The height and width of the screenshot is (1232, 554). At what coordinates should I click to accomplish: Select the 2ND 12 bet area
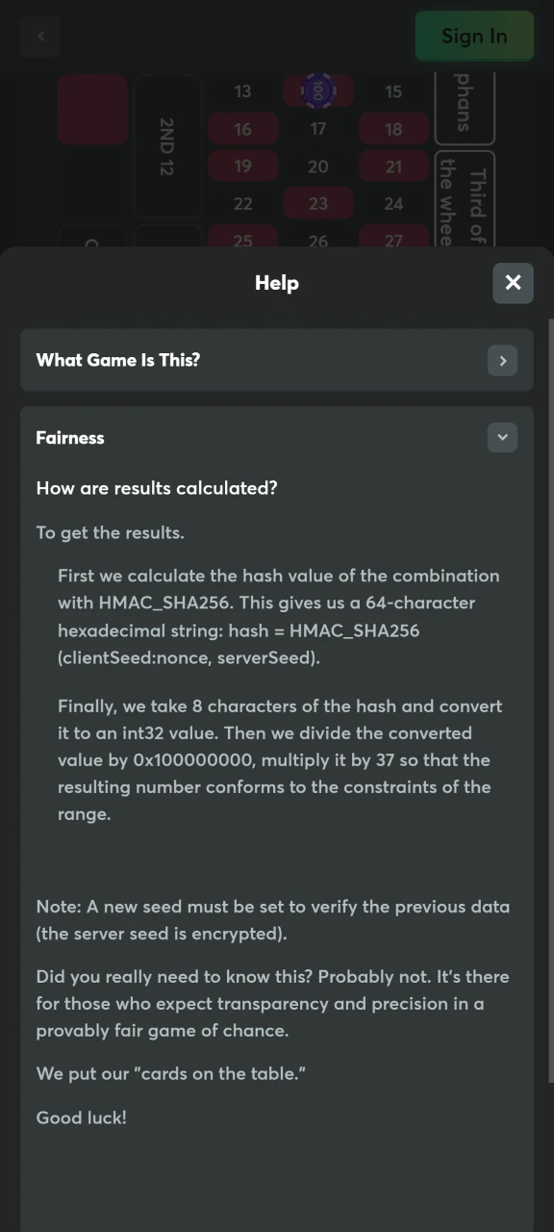tap(167, 146)
